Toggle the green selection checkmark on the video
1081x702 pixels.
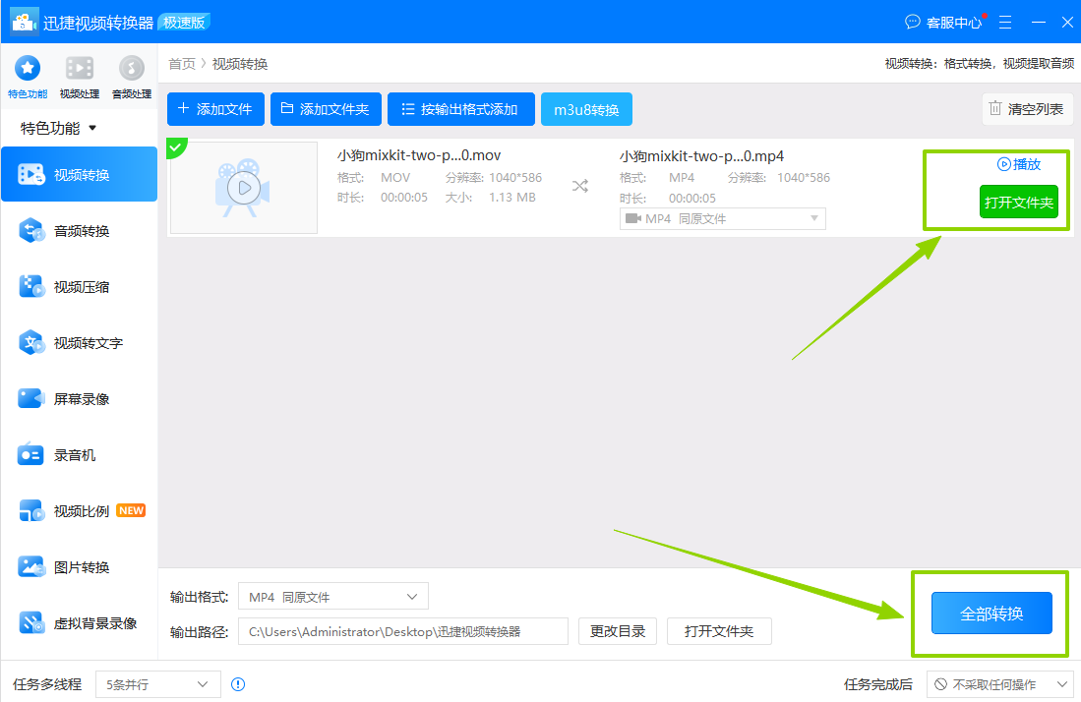point(177,147)
